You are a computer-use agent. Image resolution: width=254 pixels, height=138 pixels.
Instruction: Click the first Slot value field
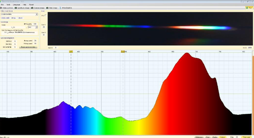[15, 41]
